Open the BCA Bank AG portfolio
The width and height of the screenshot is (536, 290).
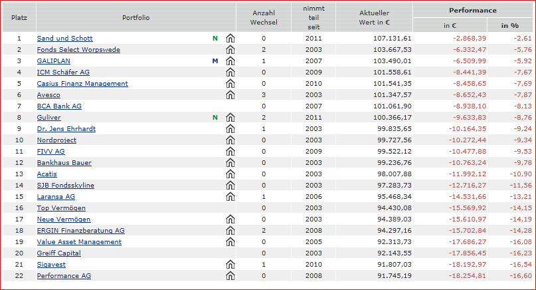click(x=59, y=106)
